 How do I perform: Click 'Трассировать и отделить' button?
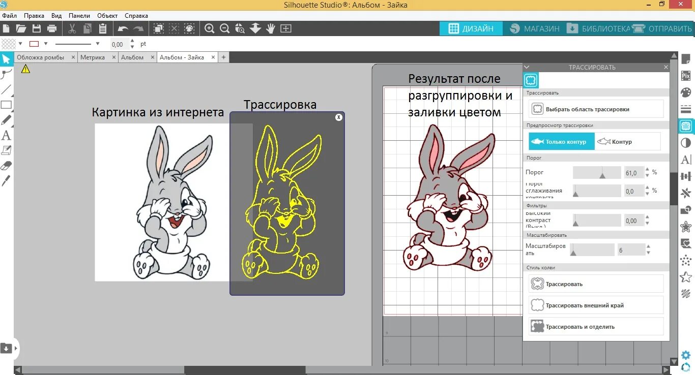(x=596, y=326)
